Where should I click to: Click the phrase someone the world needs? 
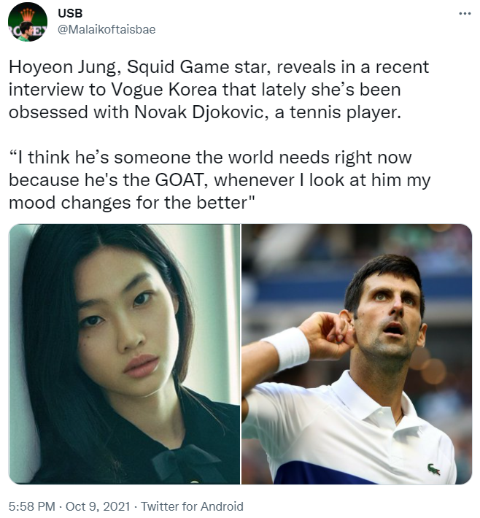click(x=222, y=158)
